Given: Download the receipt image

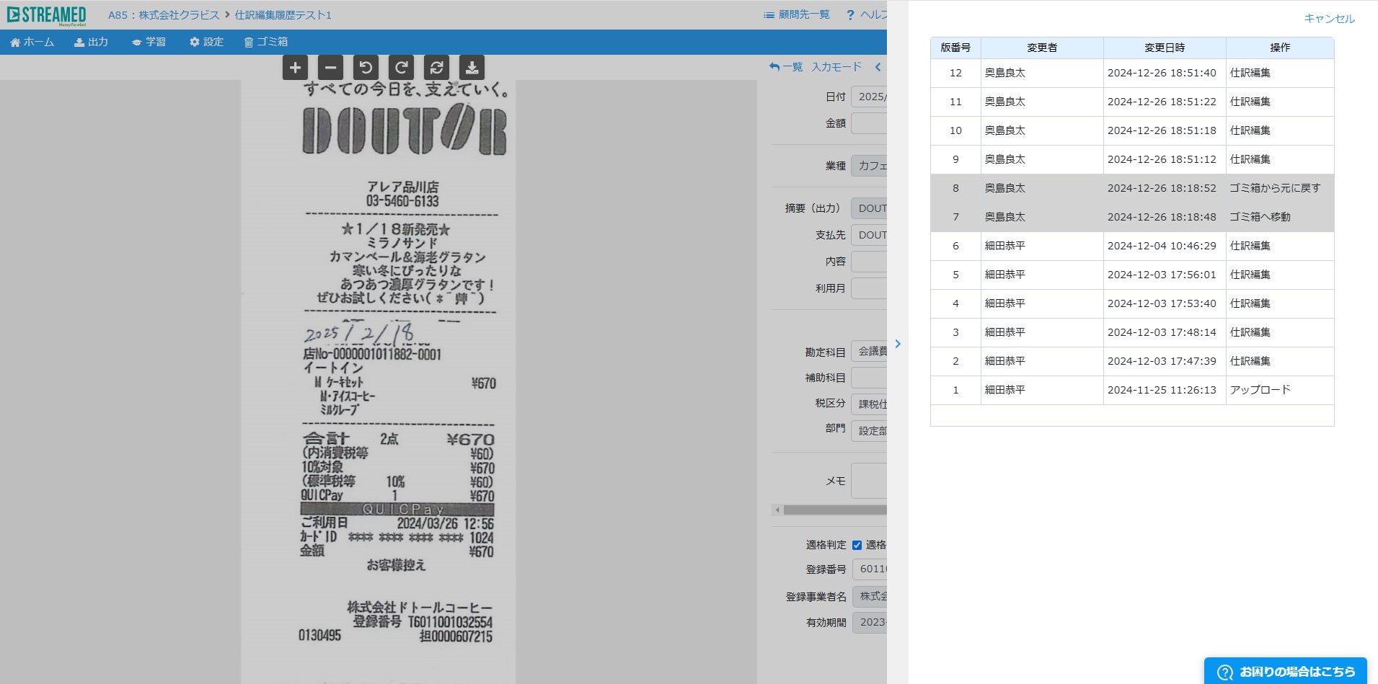Looking at the screenshot, I should click(472, 68).
